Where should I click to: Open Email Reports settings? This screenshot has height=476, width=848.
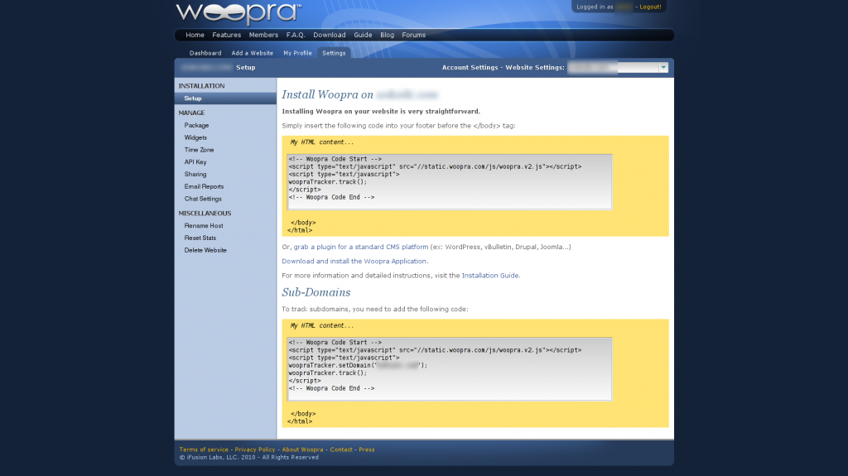pyautogui.click(x=204, y=186)
